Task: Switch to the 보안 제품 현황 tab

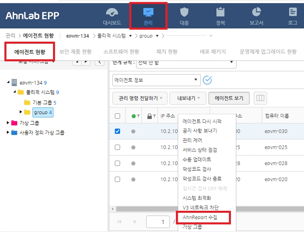Action: click(x=75, y=52)
